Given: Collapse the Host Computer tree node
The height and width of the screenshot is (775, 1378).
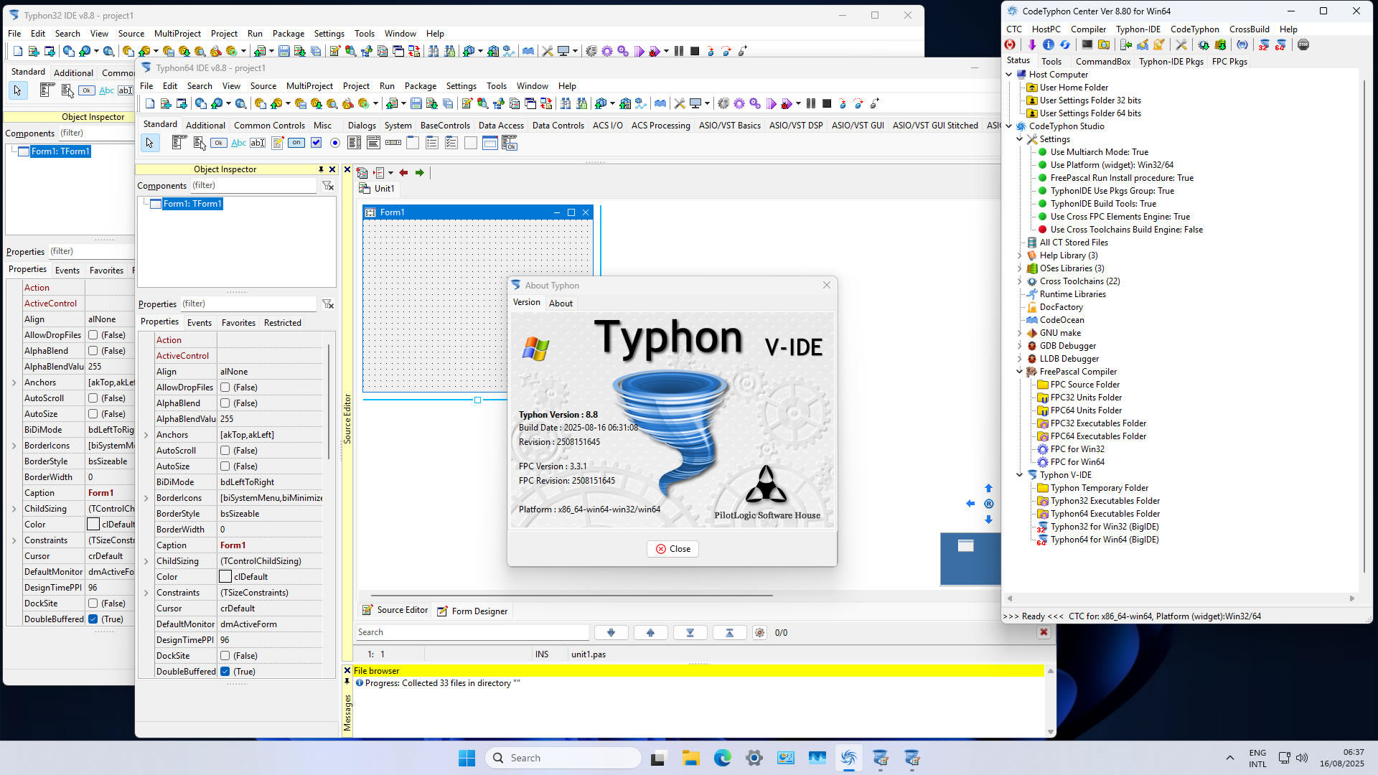Looking at the screenshot, I should [1009, 75].
